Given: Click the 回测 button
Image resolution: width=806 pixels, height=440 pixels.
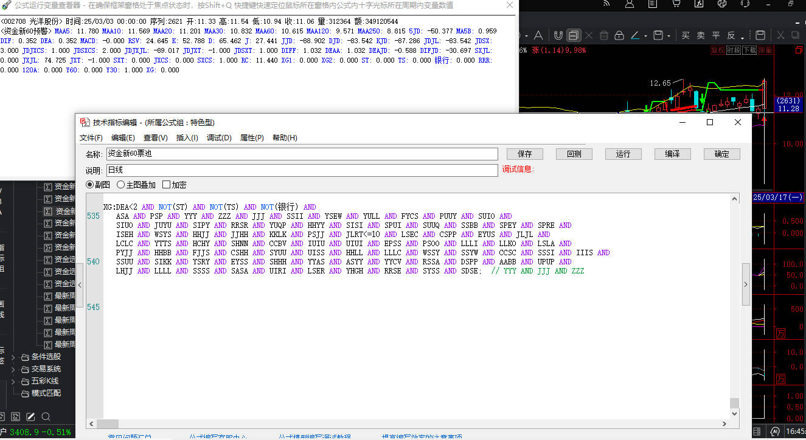Looking at the screenshot, I should [574, 154].
